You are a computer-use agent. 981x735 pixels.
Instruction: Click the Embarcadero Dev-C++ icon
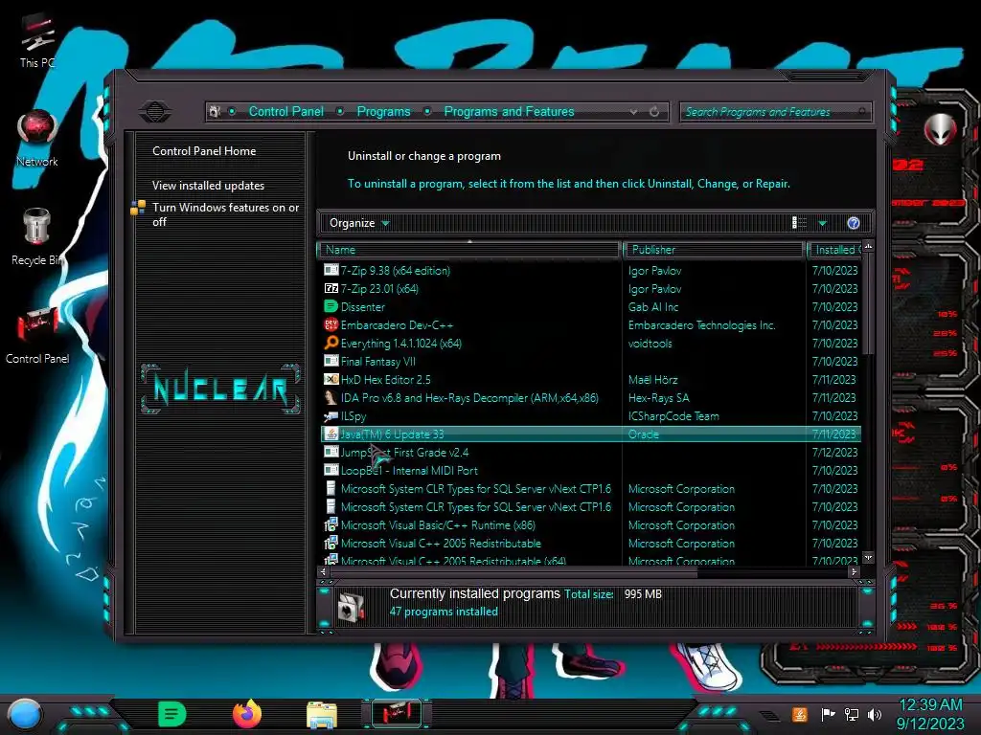coord(331,325)
